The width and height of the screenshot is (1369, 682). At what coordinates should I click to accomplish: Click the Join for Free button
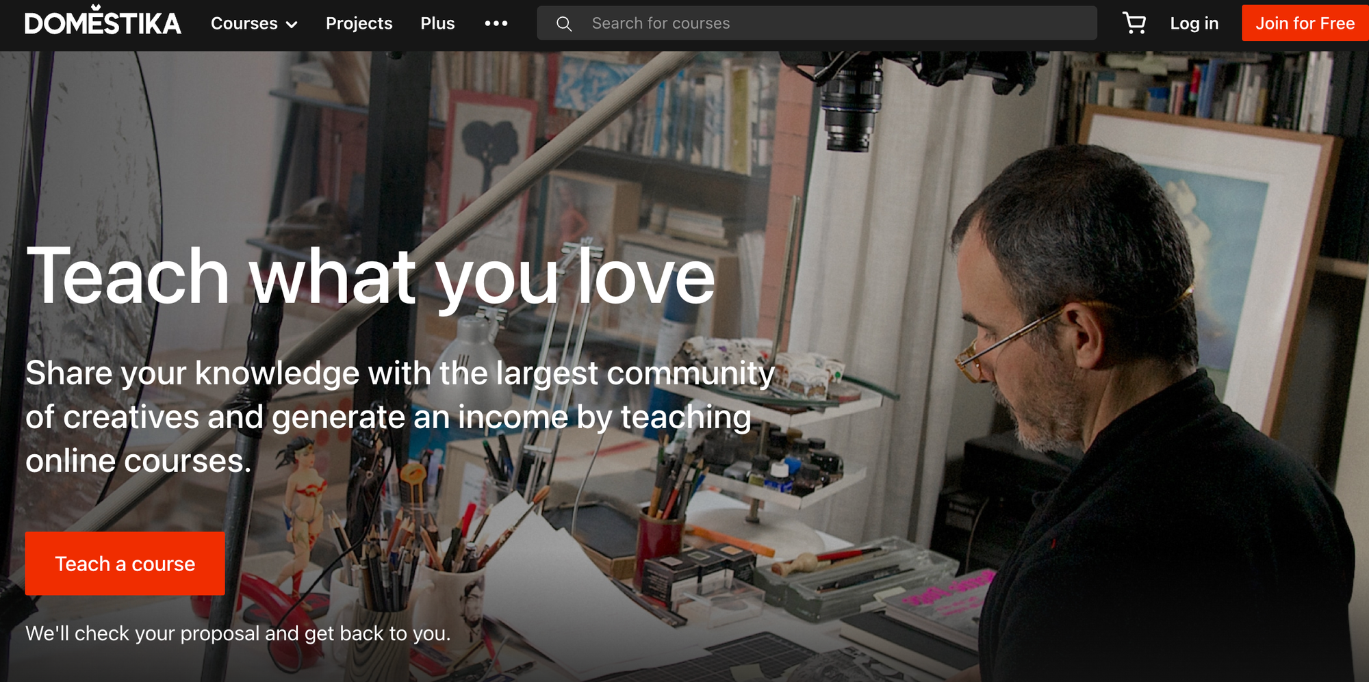[1305, 23]
